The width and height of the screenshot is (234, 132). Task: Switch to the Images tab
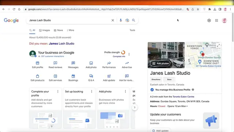pyautogui.click(x=45, y=30)
